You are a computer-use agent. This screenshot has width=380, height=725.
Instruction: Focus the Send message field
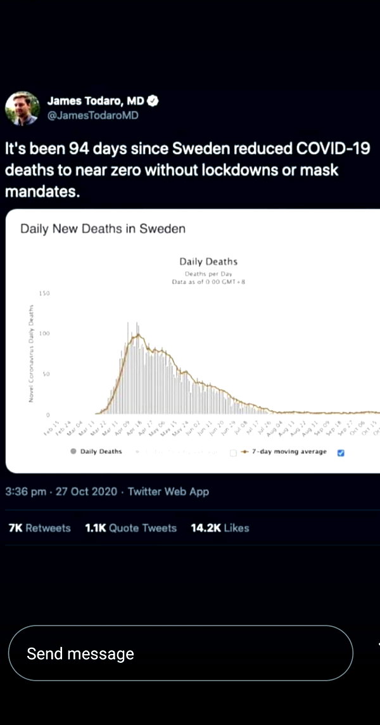(180, 653)
